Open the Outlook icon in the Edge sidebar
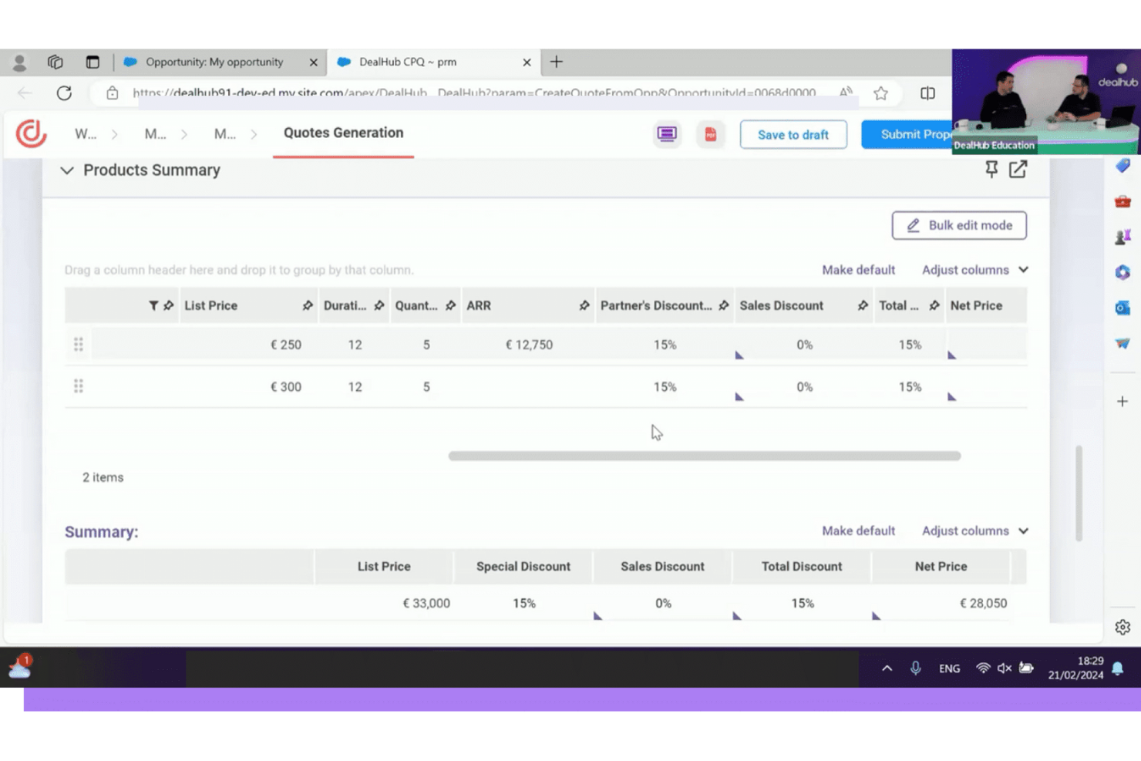This screenshot has width=1141, height=761. click(x=1122, y=308)
